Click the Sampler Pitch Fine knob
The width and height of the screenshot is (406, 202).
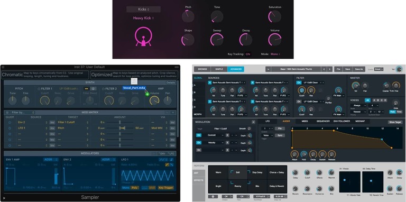pos(25,100)
